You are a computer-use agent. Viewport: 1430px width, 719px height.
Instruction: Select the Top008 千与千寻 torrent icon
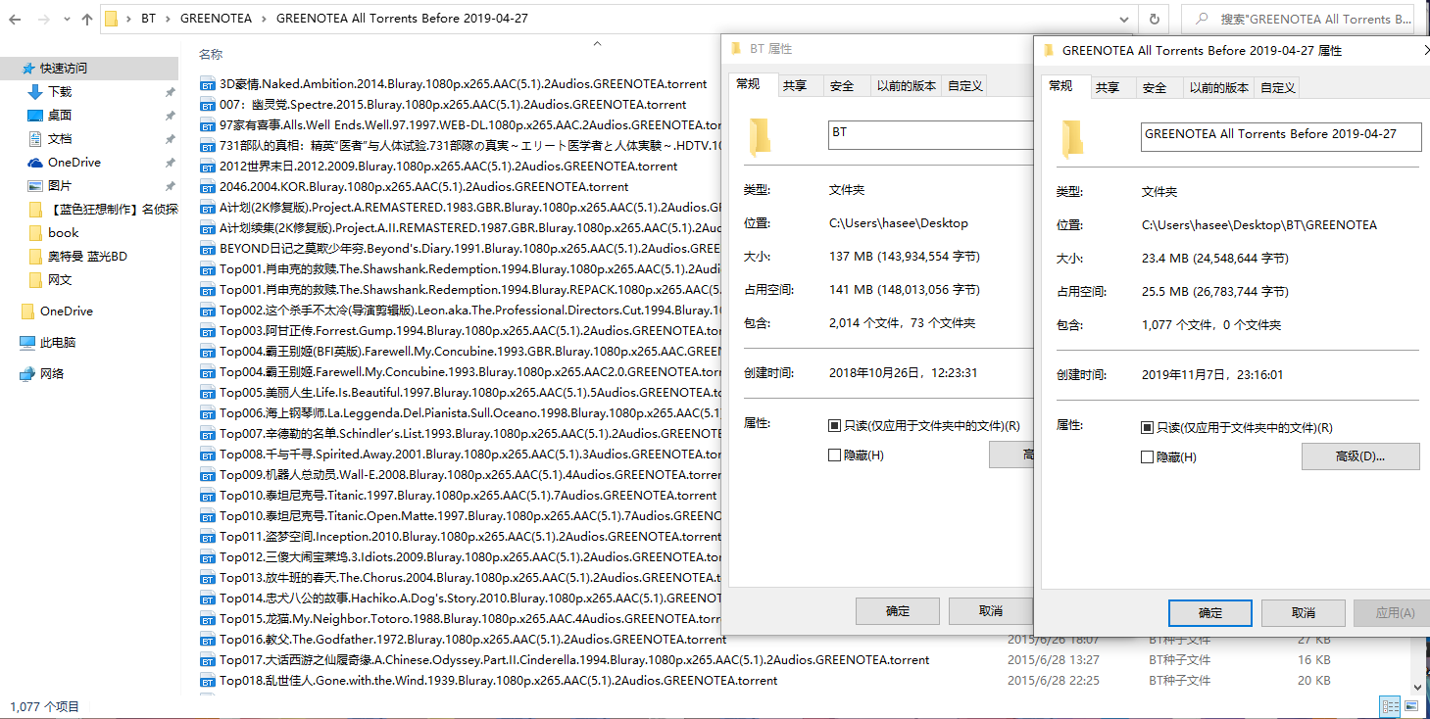(x=207, y=455)
